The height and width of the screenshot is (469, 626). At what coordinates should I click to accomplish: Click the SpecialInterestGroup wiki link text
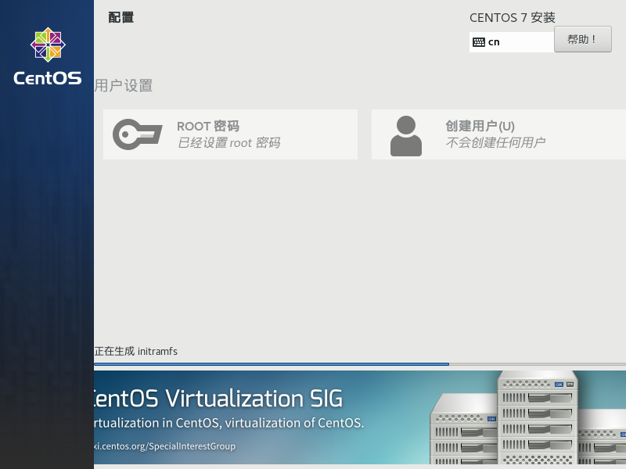click(164, 446)
